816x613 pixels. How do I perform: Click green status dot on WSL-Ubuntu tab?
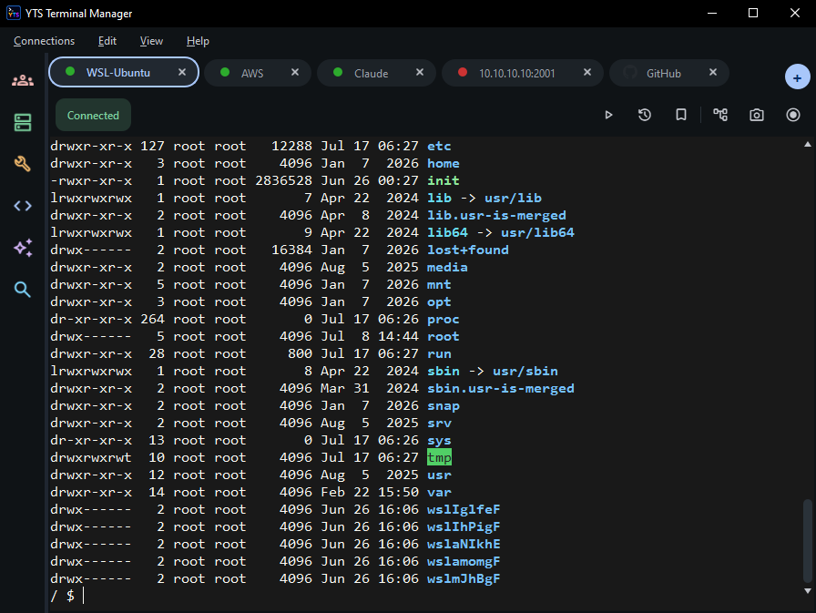point(70,72)
